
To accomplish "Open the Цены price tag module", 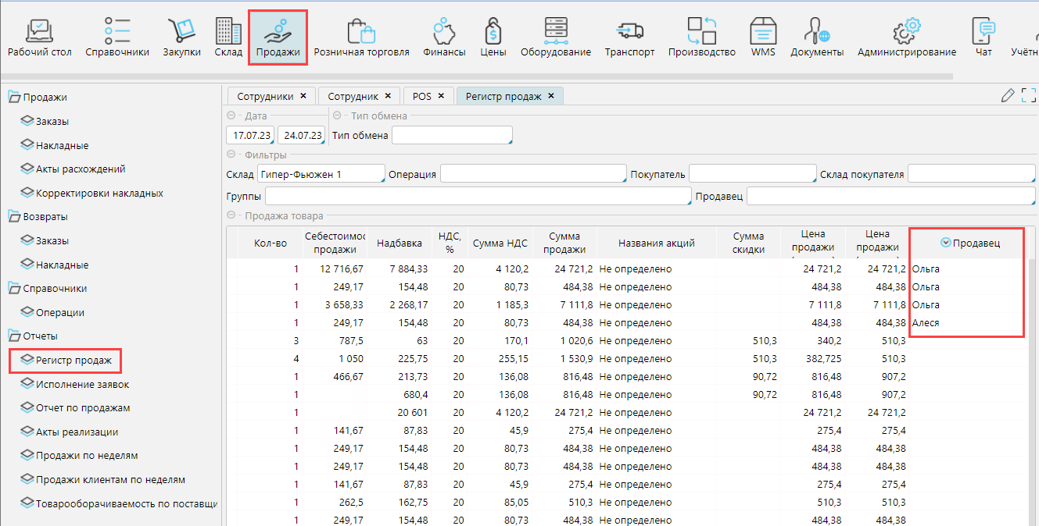I will 493,37.
